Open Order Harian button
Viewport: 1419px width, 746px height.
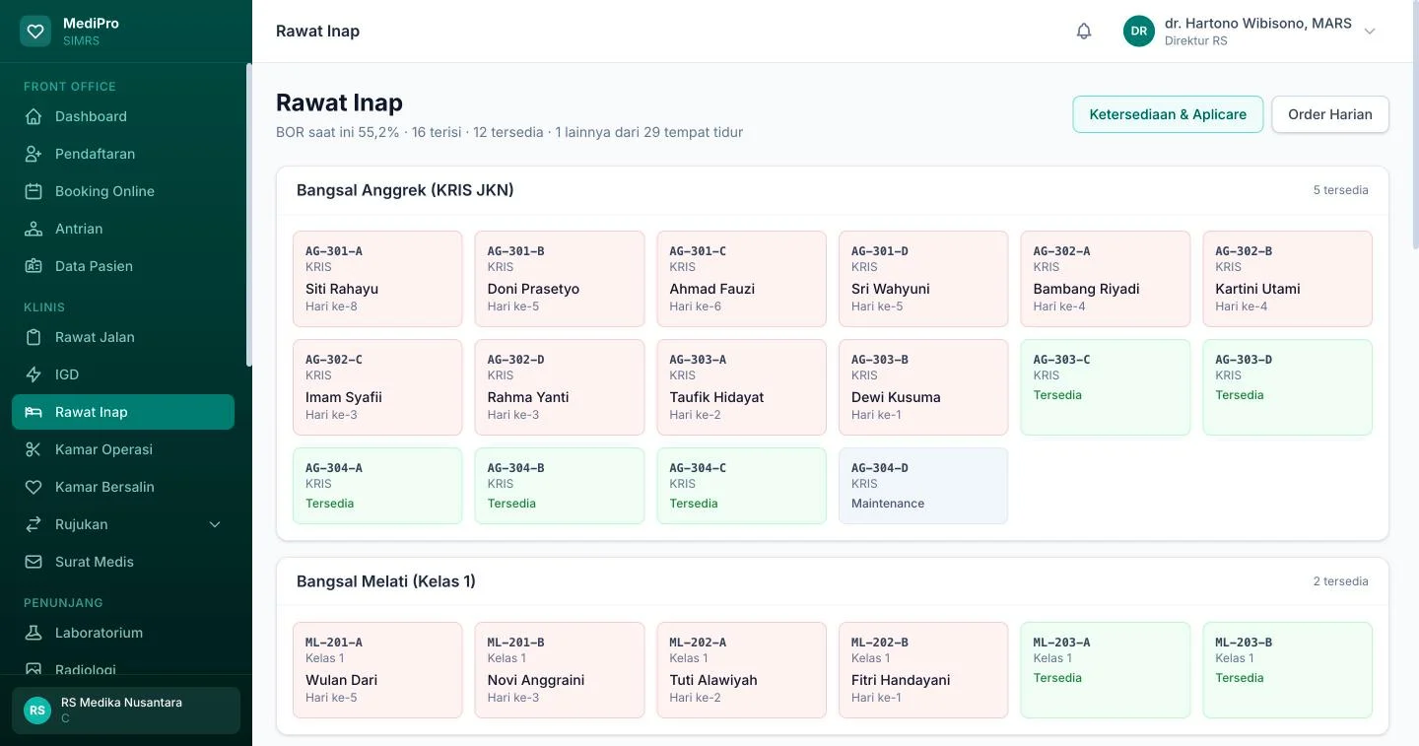click(x=1330, y=114)
